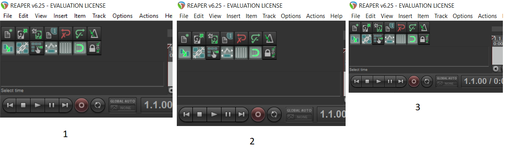Click ripple editing icon in middle REAPER window
Image resolution: width=509 pixels, height=149 pixels.
pyautogui.click(x=213, y=52)
